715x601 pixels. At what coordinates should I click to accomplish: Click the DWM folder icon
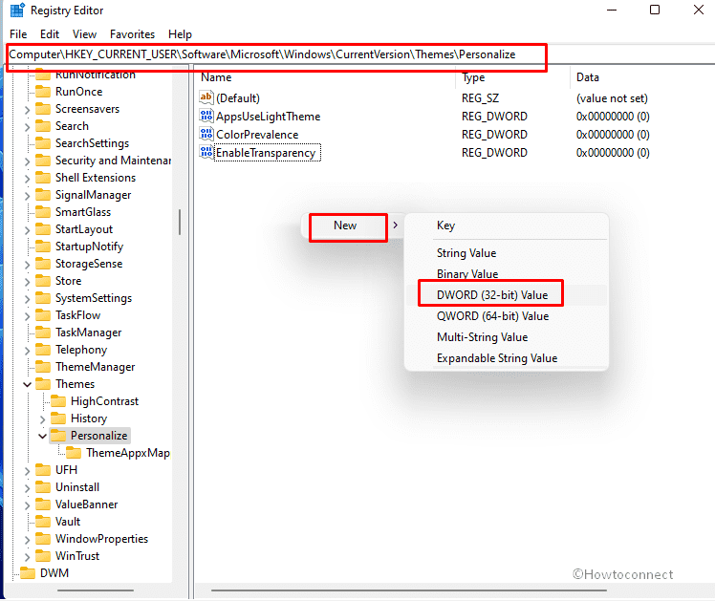point(28,573)
